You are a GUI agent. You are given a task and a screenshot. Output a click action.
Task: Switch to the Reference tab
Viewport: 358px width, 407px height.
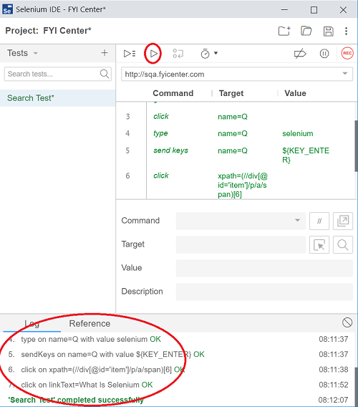pyautogui.click(x=89, y=324)
